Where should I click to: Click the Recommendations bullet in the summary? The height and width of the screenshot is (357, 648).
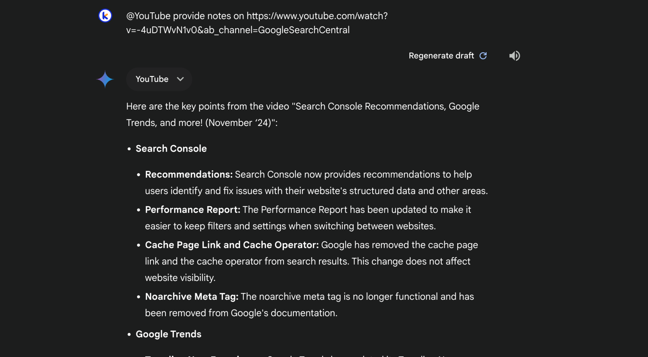188,174
